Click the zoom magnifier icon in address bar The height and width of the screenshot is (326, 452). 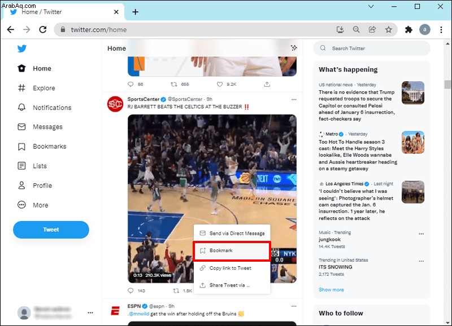[x=357, y=30]
